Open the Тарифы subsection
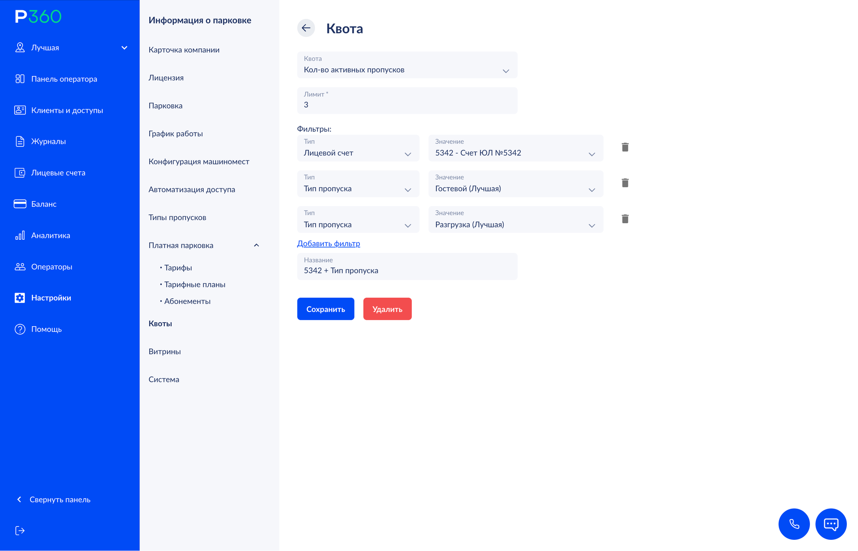Screen dimensions: 858x551 (178, 268)
